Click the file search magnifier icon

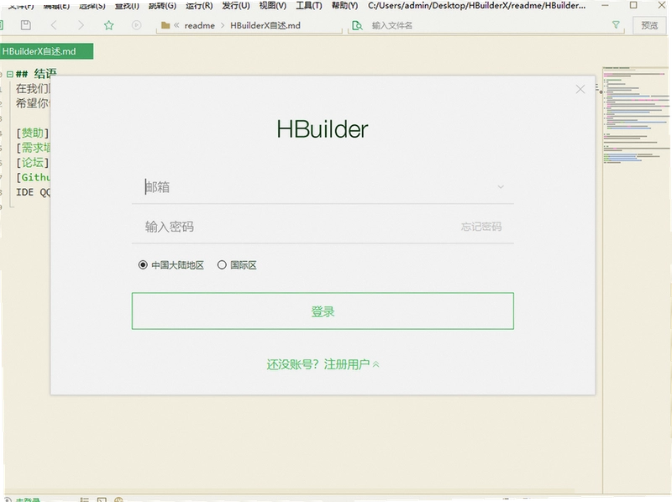[356, 26]
